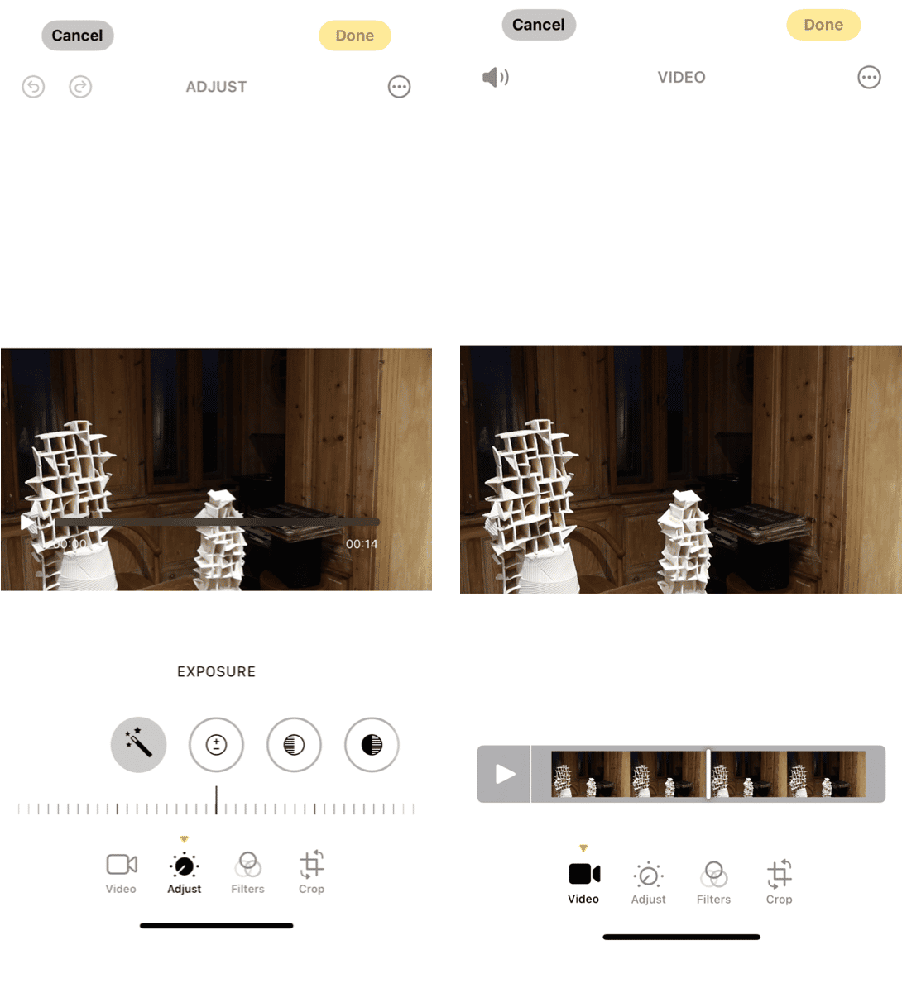Play video from the filmstrip play button
Image resolution: width=902 pixels, height=1007 pixels.
pos(504,774)
